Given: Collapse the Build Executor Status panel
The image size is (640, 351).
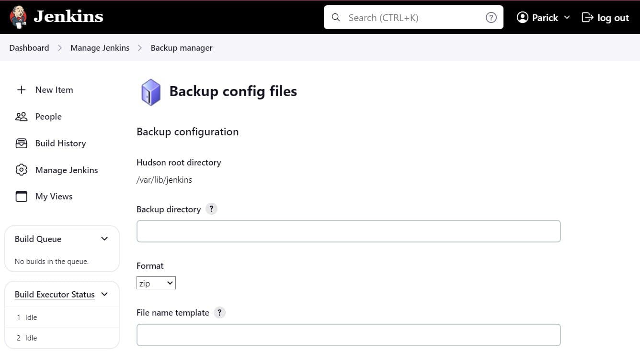Looking at the screenshot, I should [104, 294].
